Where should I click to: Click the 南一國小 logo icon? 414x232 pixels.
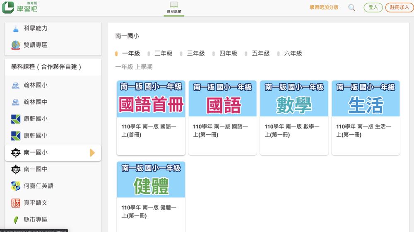point(16,152)
